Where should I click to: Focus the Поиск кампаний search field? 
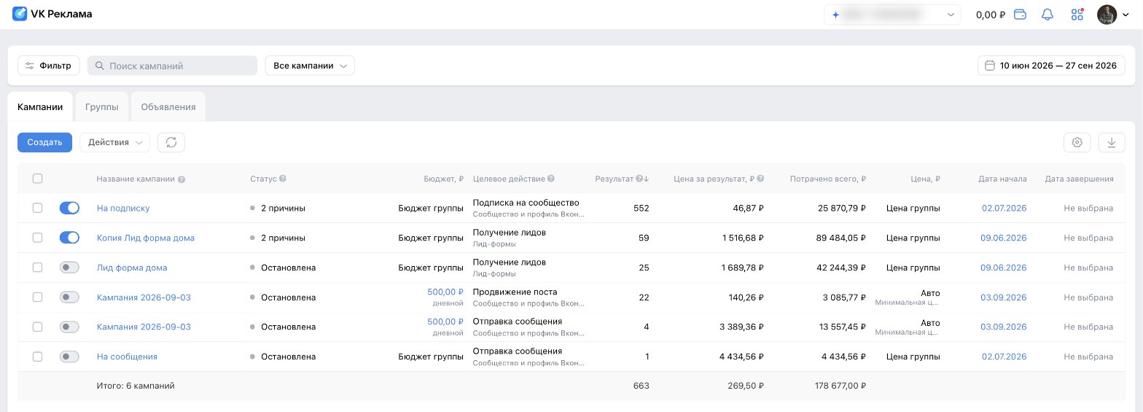coord(173,66)
